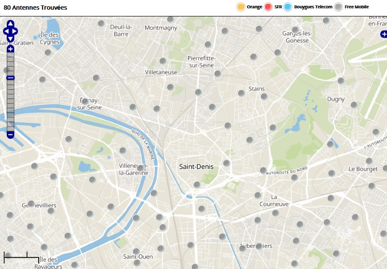
Task: Pan the map down with the south arrow
Action: (x=10, y=39)
